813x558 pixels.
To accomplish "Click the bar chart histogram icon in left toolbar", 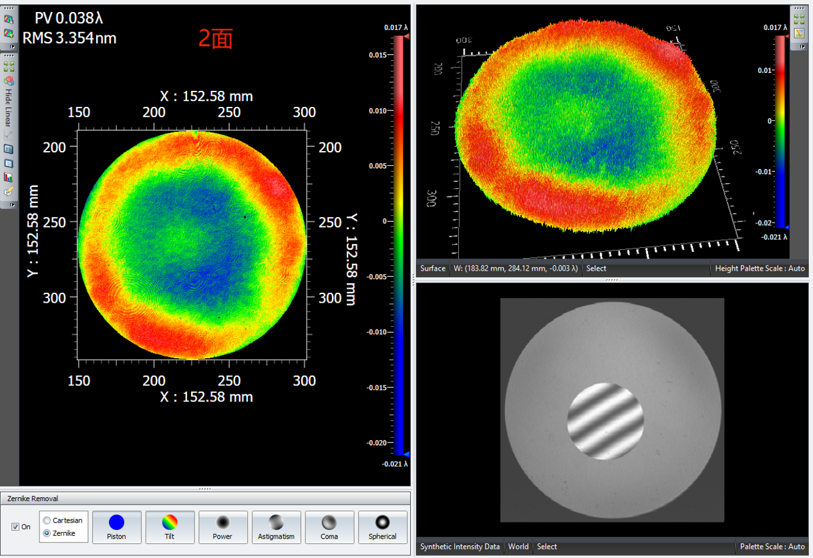I will click(x=9, y=177).
